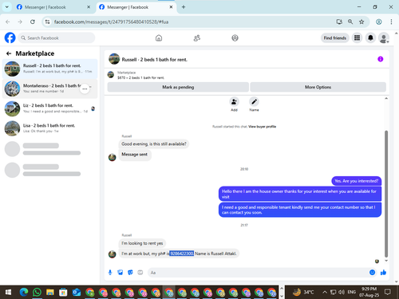Focus the Search Facebook field
This screenshot has height=299, width=399.
(x=57, y=38)
